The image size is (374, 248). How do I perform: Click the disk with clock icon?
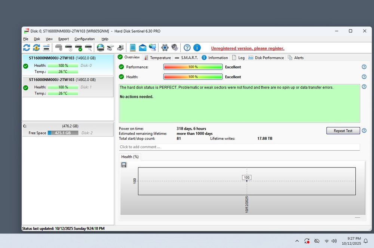[69, 48]
